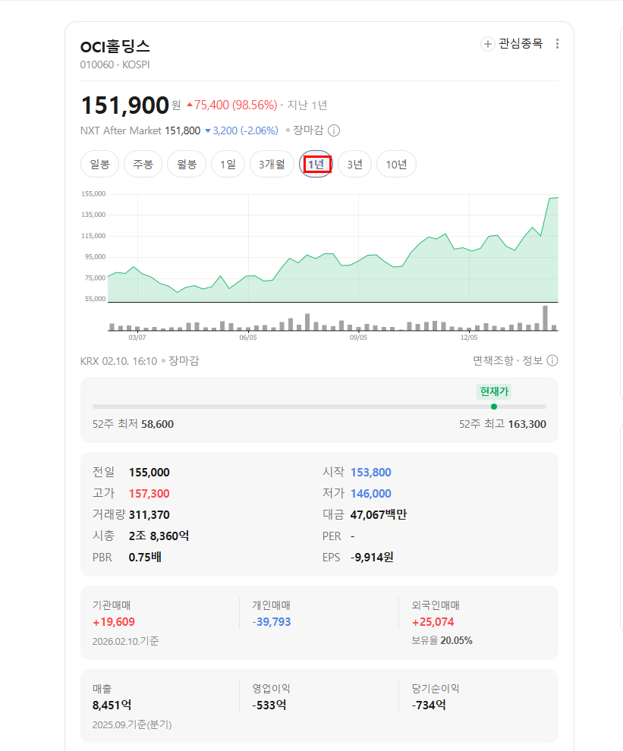Click the OCI홀딩스 stock title
The height and width of the screenshot is (751, 623).
click(115, 46)
